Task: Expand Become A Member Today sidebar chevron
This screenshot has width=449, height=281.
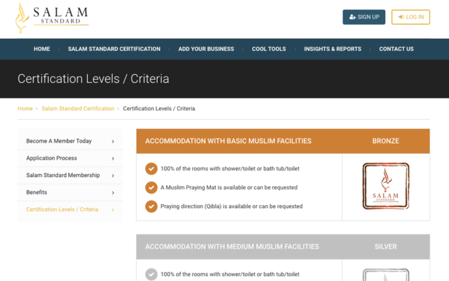Action: point(113,141)
